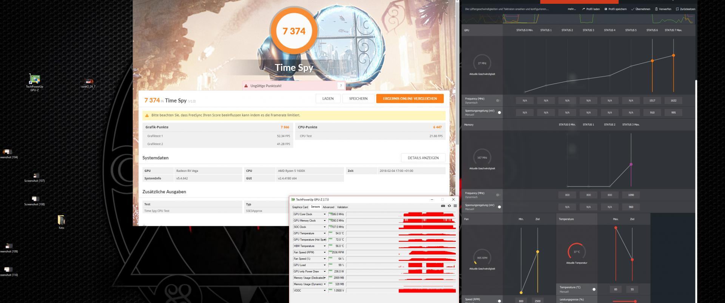Click ERGEBNIS ONLINE VERGLEICHEN button

410,99
